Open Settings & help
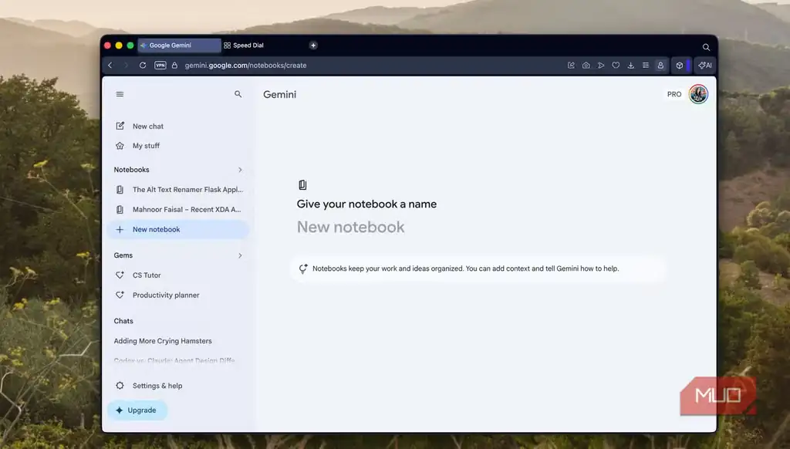Screen dimensions: 790x449 point(178,386)
